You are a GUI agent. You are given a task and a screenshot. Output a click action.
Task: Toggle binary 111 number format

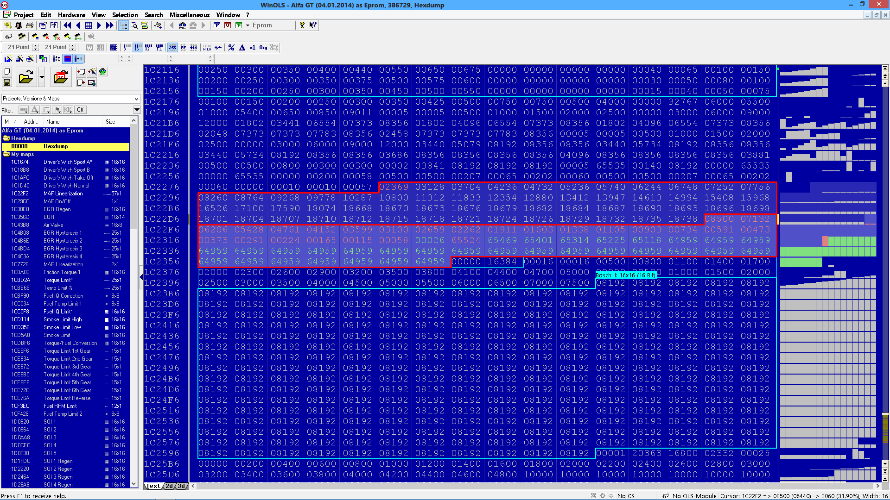click(194, 47)
